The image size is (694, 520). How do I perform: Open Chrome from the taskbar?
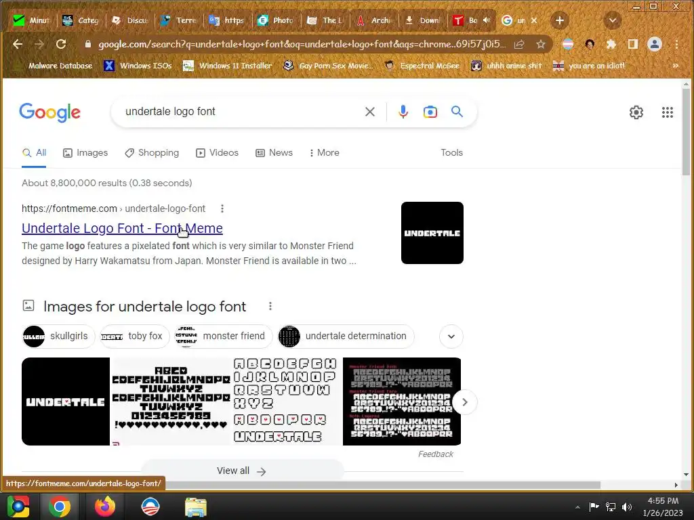pyautogui.click(x=60, y=506)
